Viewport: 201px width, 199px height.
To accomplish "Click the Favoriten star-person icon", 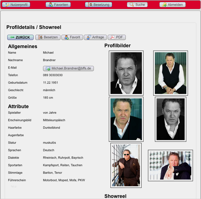I will (x=51, y=5).
